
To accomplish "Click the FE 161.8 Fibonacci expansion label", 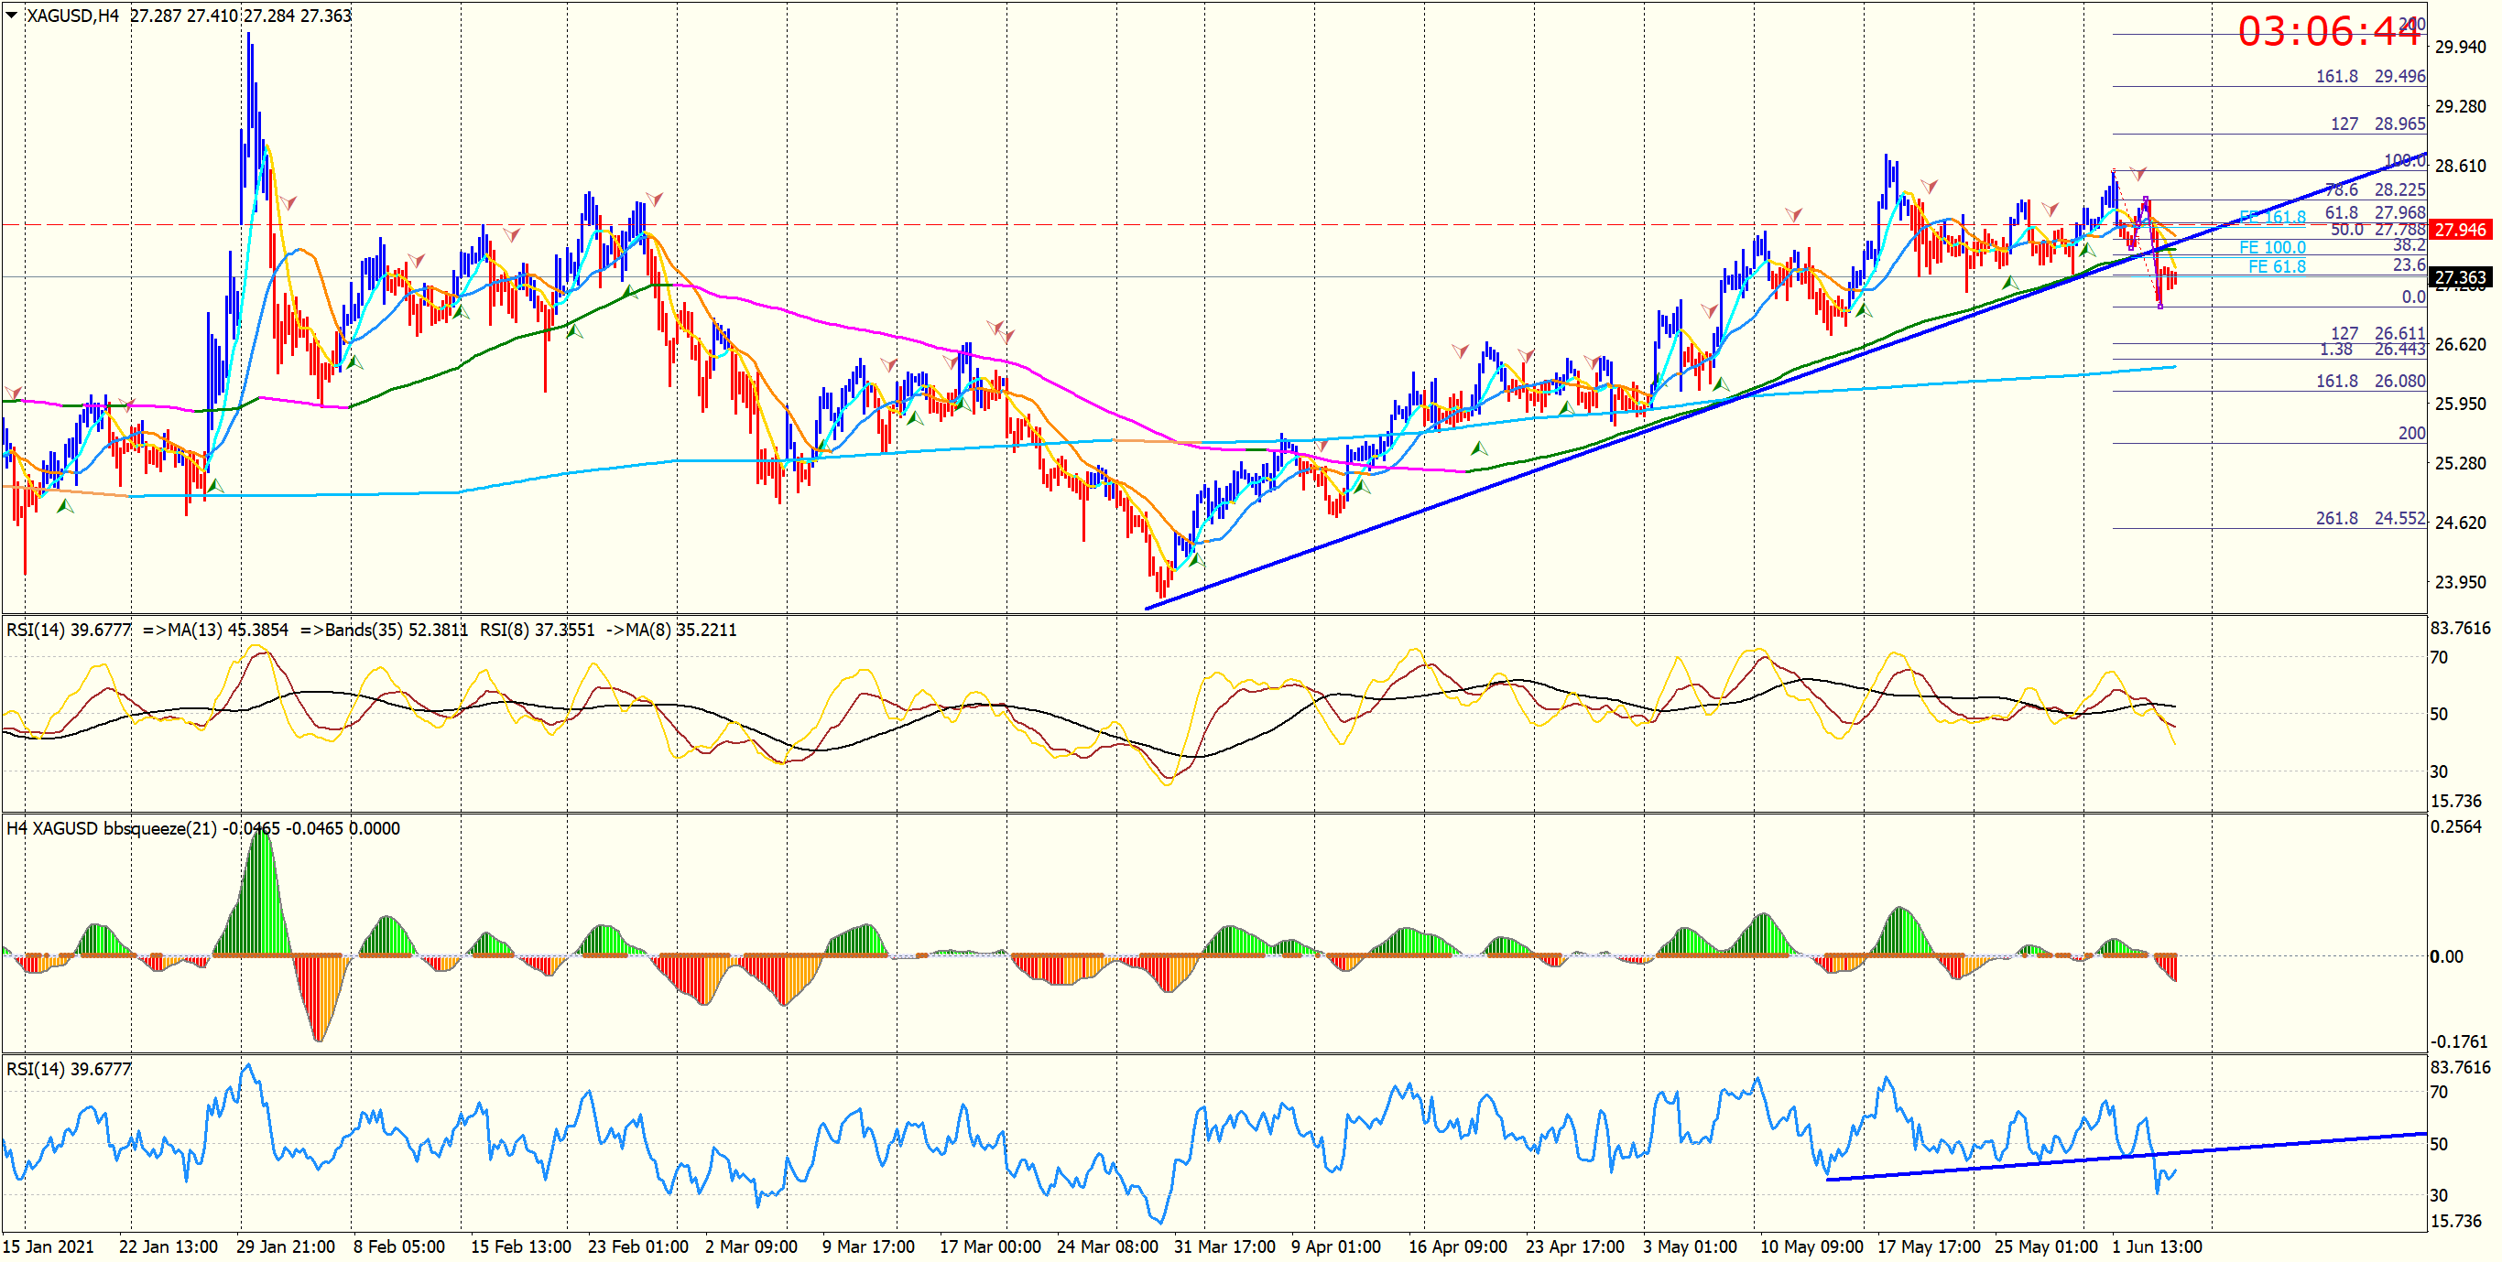I will (x=2272, y=218).
